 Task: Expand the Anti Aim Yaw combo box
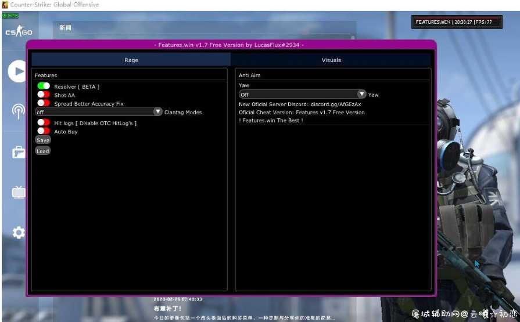click(x=302, y=94)
